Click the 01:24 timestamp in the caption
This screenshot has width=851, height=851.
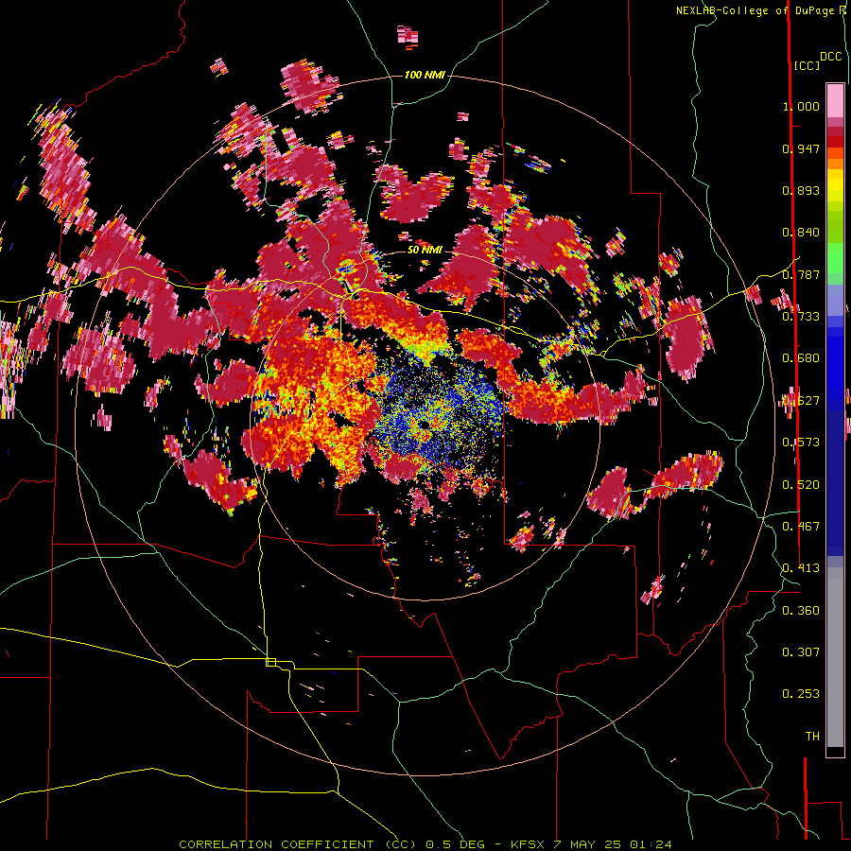click(651, 844)
